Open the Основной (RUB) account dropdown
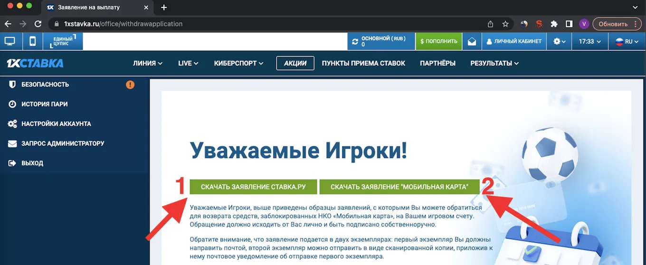Viewport: 646px width, 265px height. (381, 41)
